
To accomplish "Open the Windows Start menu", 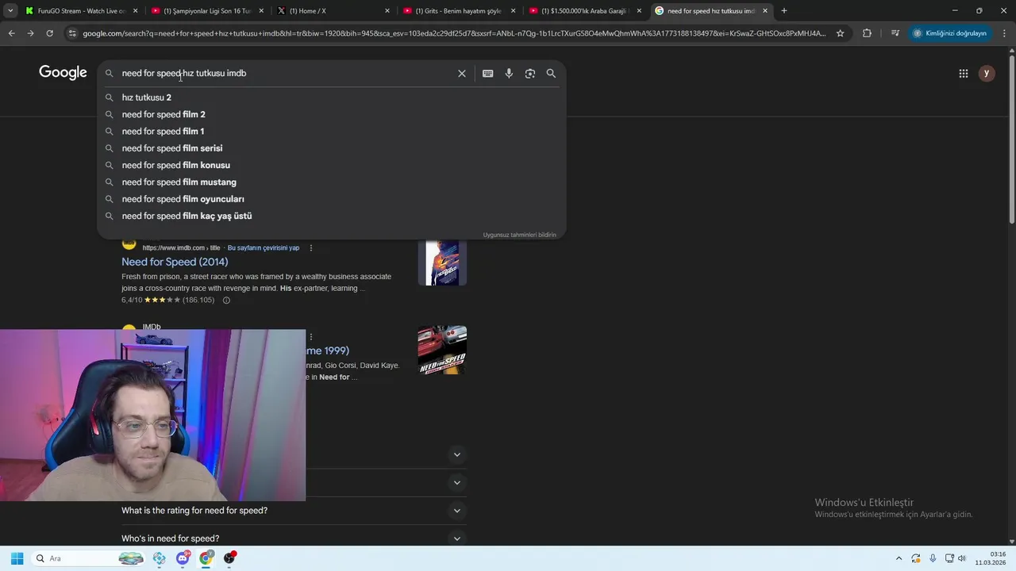I will [x=17, y=558].
